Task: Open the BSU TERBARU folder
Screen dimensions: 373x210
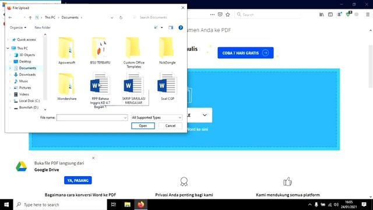Action: 100,51
